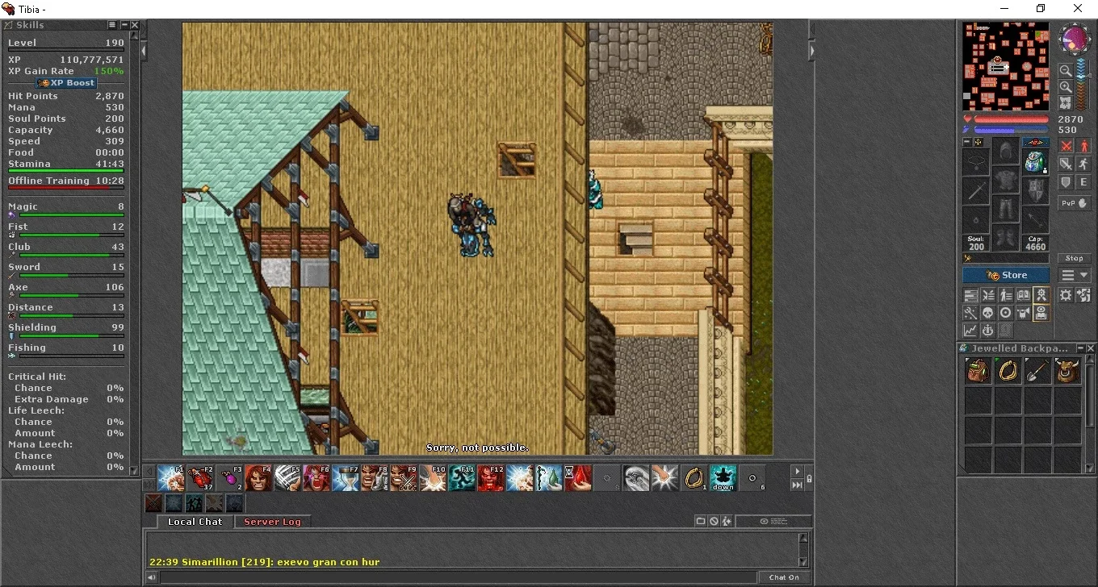Jump to last action bar page
This screenshot has height=587, width=1098.
pyautogui.click(x=797, y=485)
